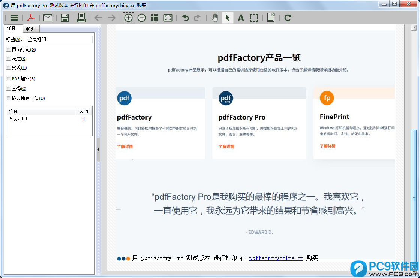Show page thumbnails grid view

point(154,18)
